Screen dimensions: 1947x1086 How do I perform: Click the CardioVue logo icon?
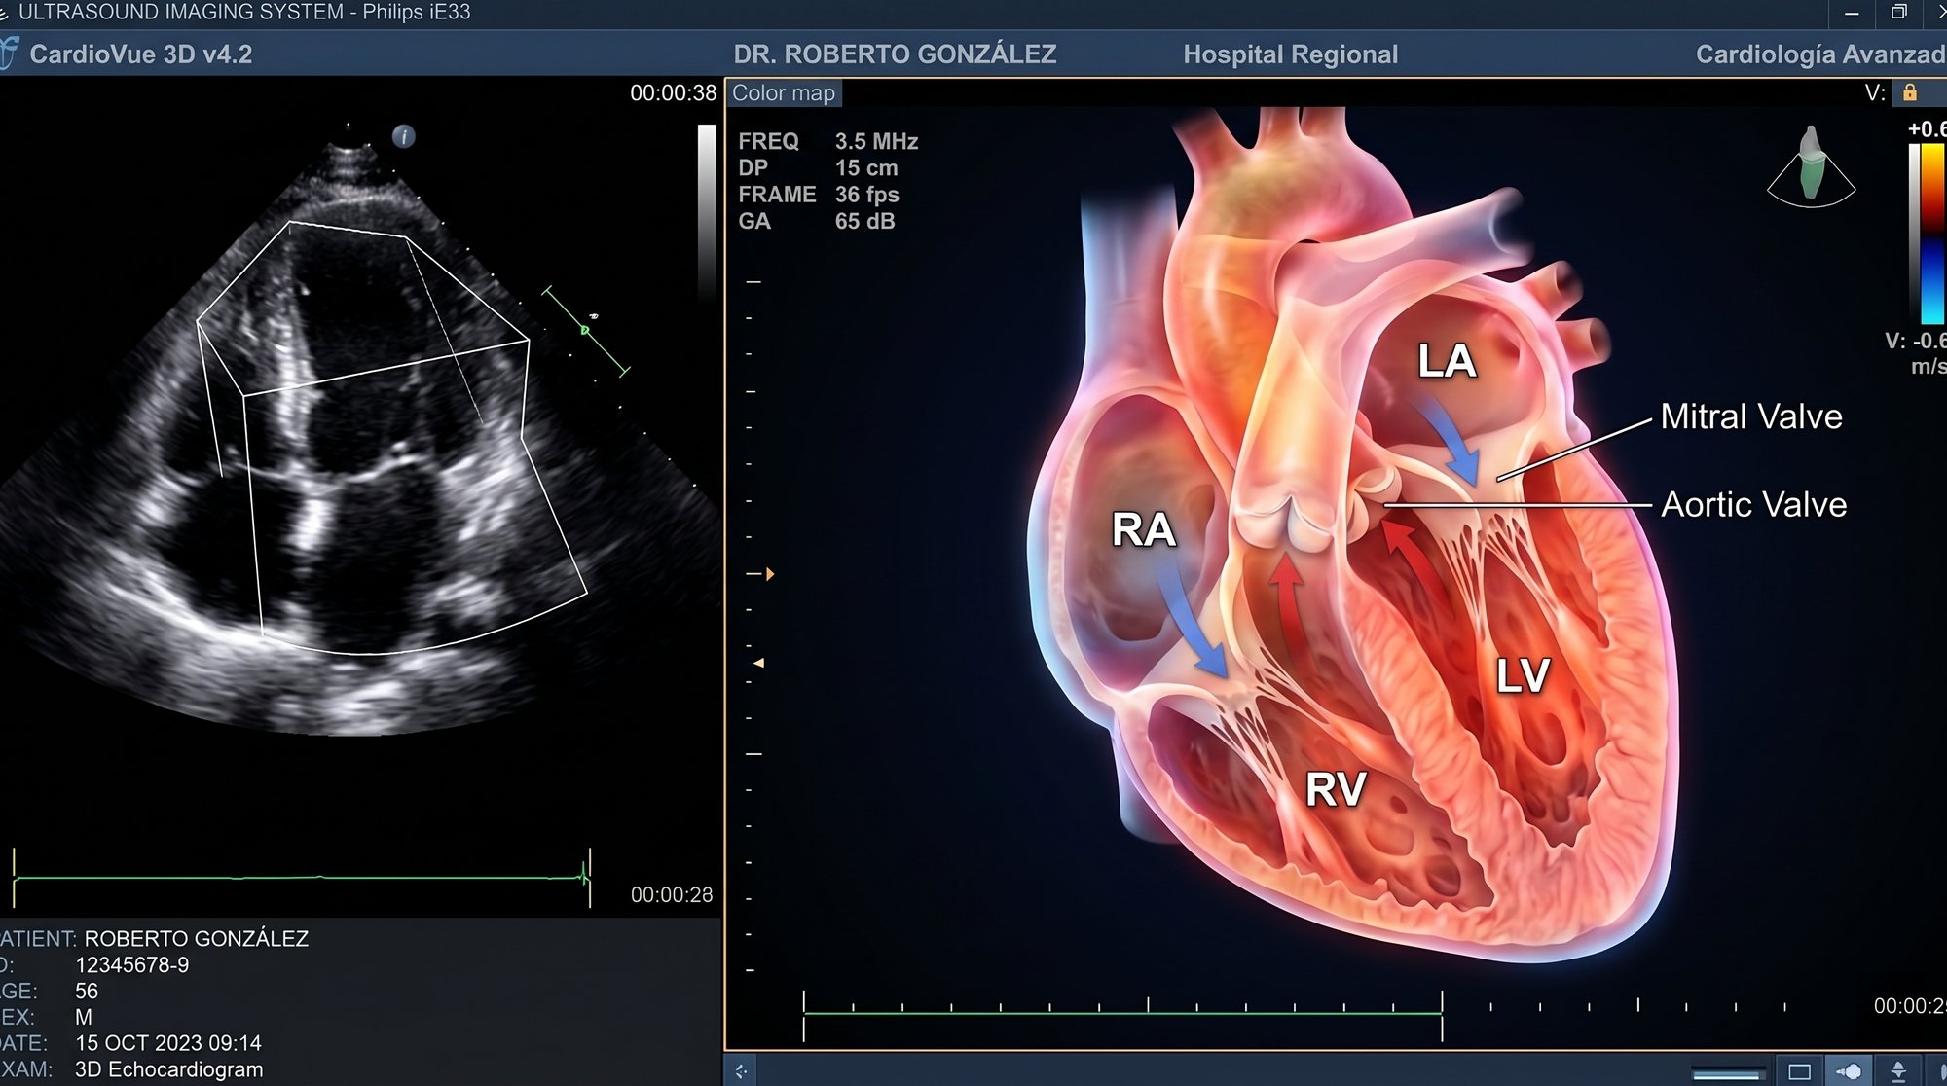coord(9,53)
